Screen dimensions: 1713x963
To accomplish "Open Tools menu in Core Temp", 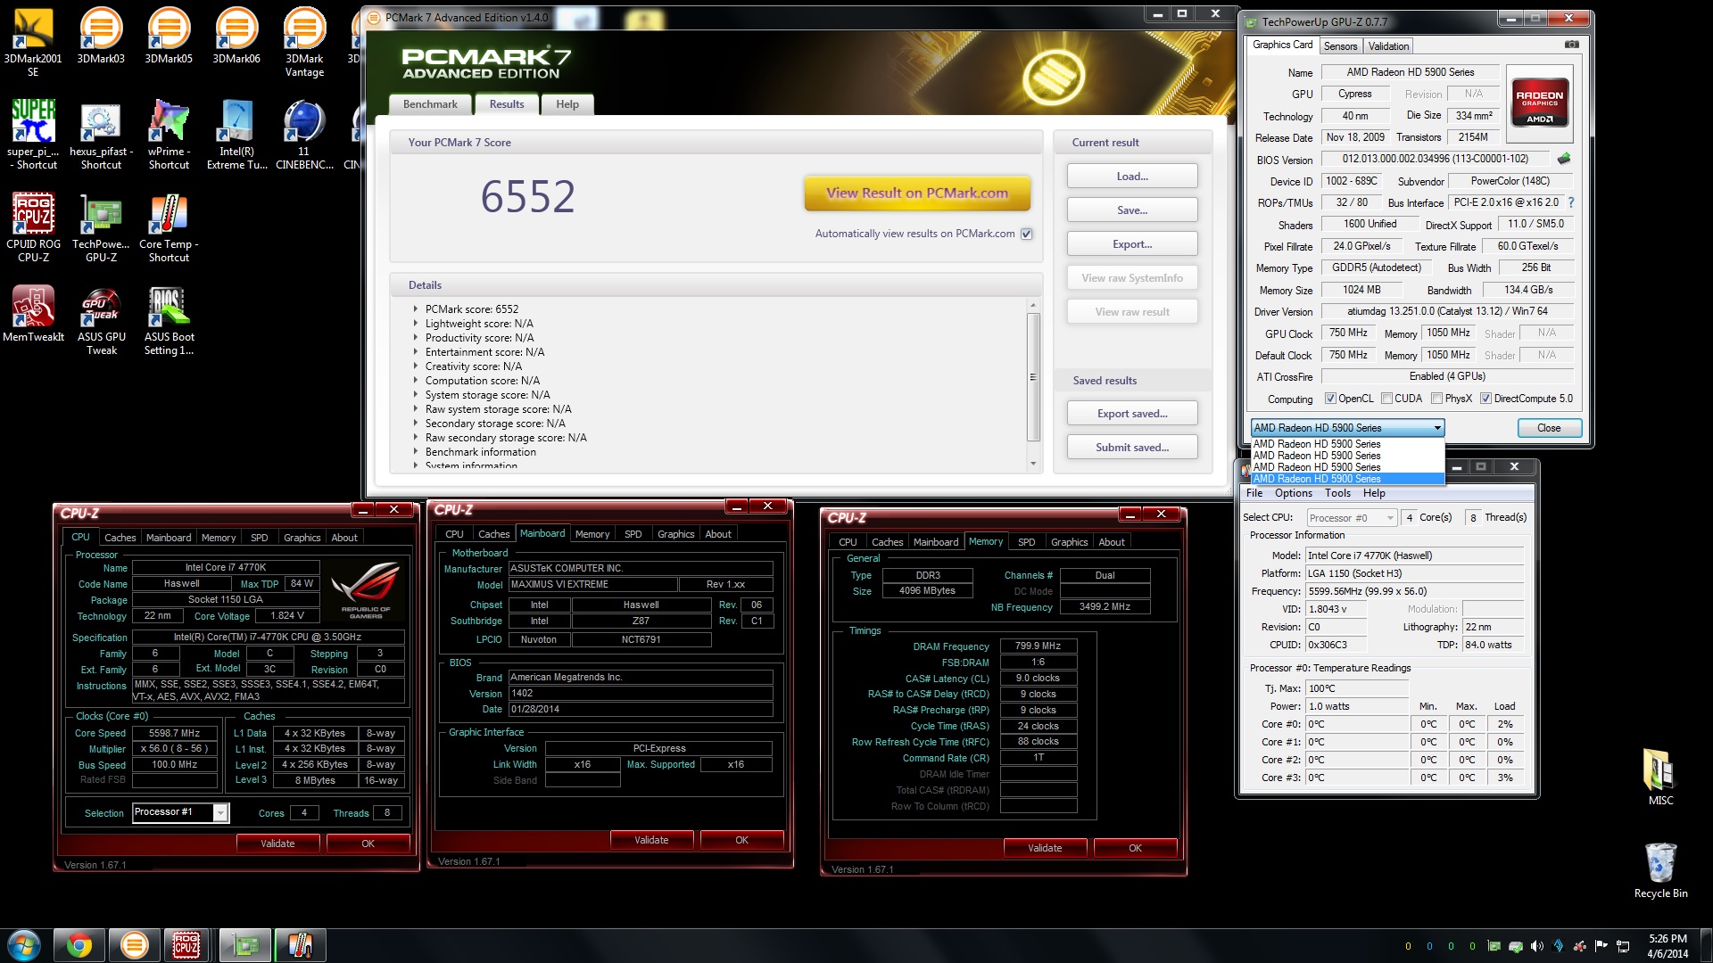I will [x=1337, y=493].
